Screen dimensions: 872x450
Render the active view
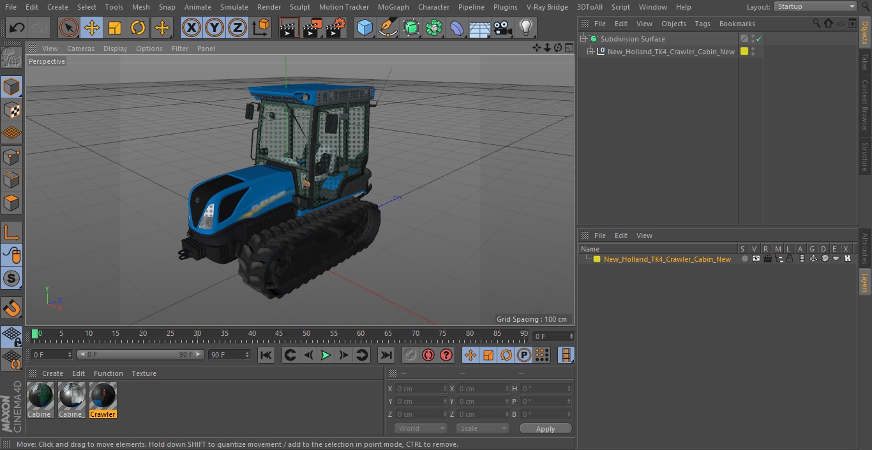[289, 27]
